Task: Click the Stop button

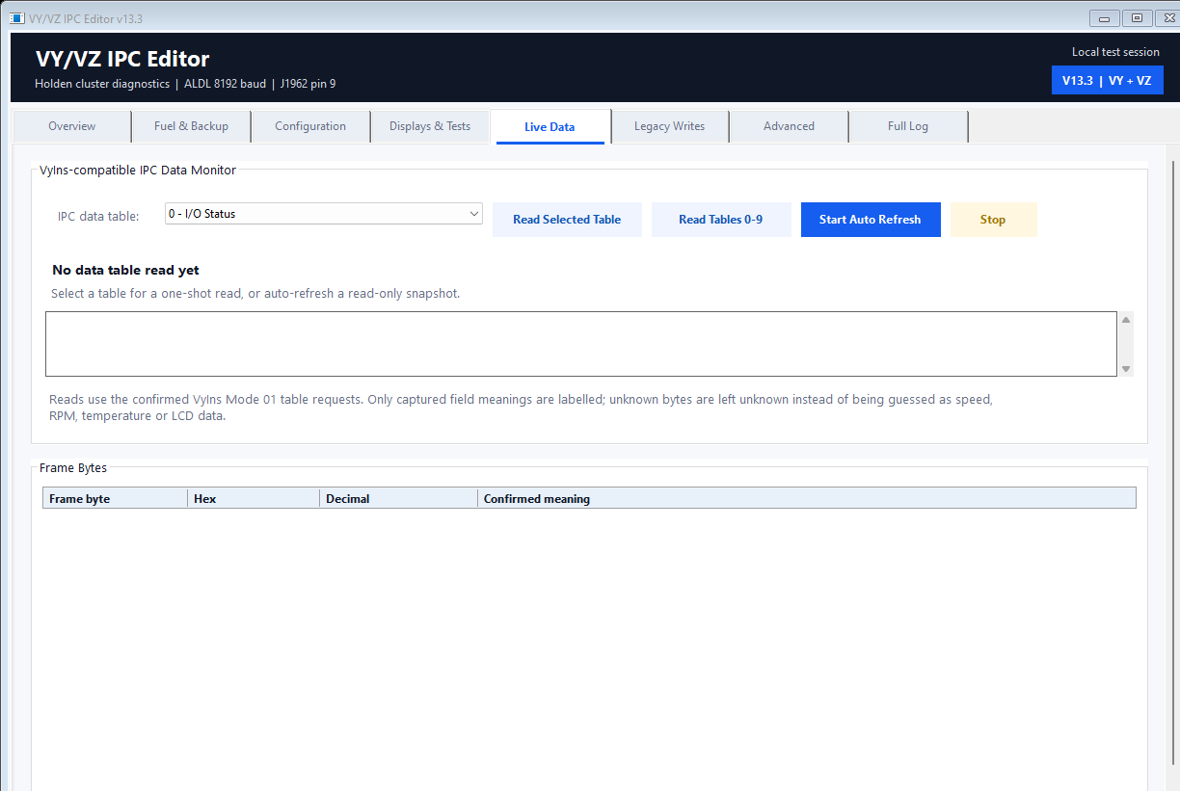Action: 993,220
